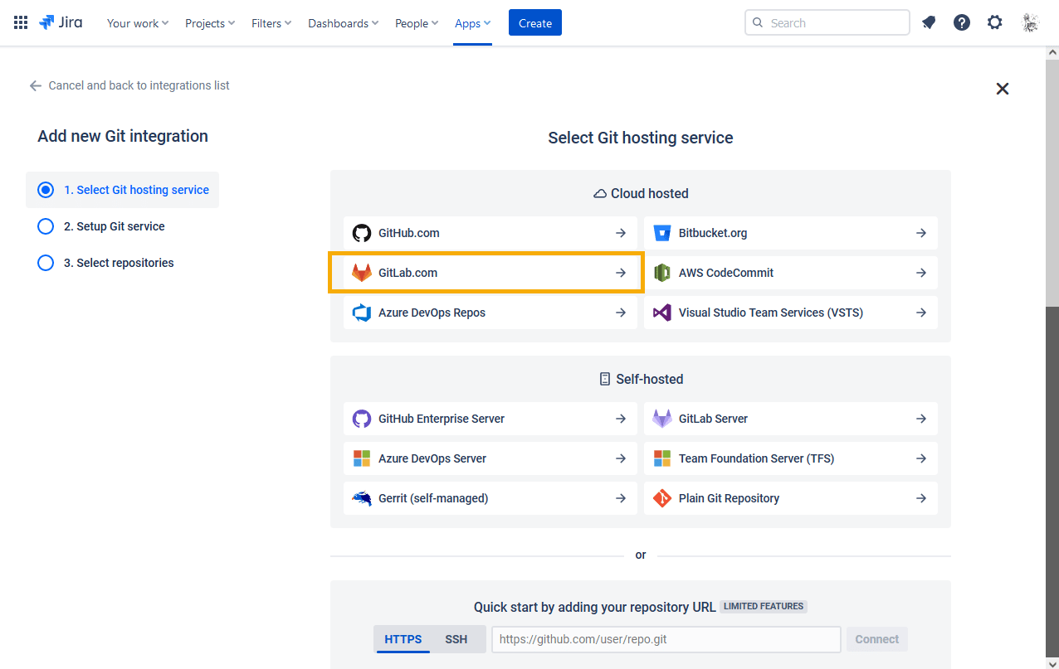Click the Connect button

877,639
